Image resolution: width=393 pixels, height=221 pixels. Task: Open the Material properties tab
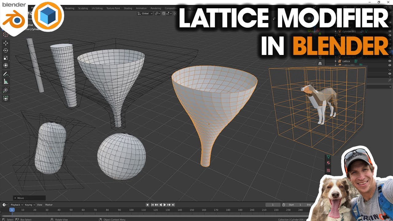(328, 163)
